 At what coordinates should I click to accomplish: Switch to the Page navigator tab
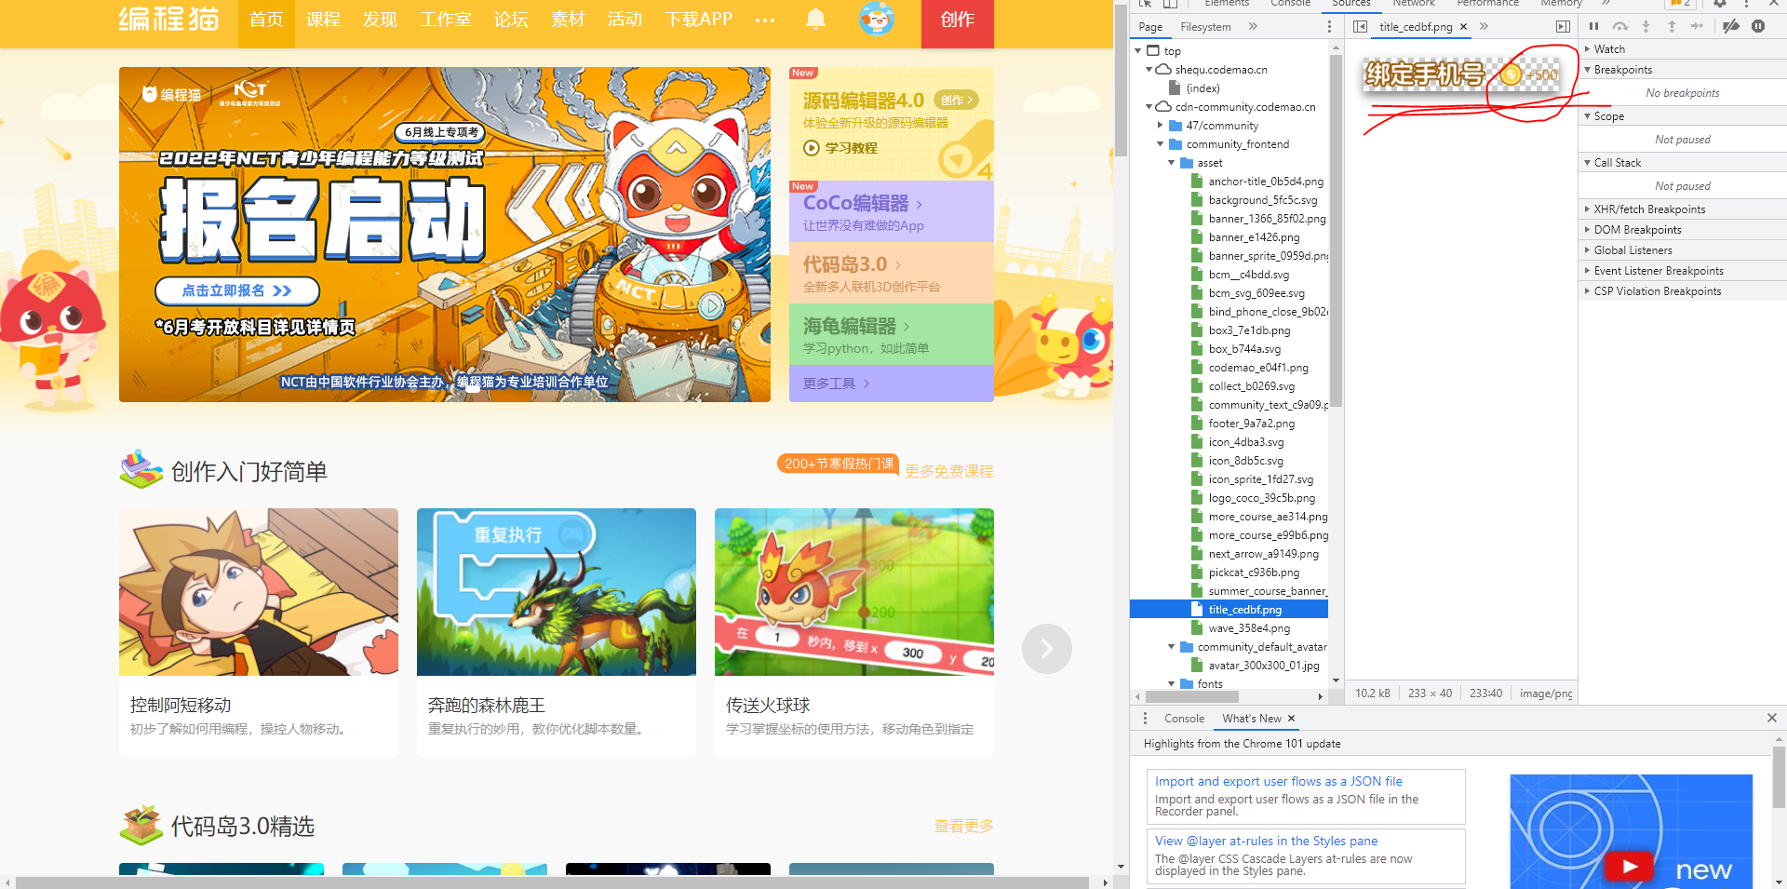(1150, 27)
